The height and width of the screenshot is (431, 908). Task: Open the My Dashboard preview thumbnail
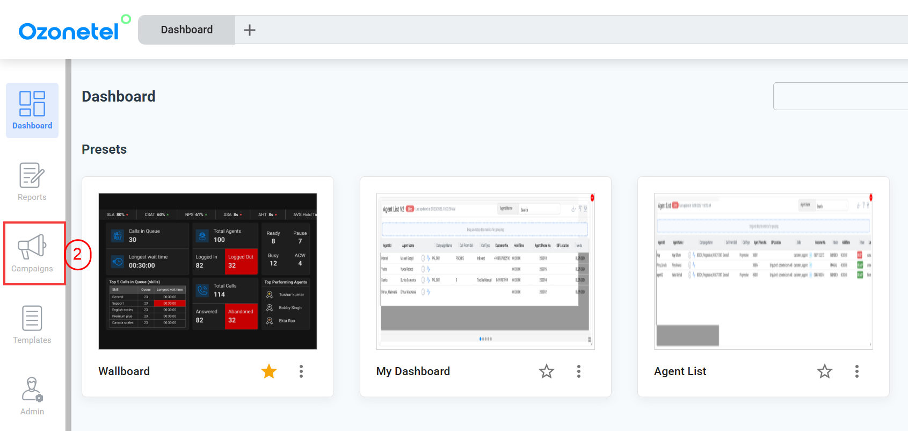point(485,271)
